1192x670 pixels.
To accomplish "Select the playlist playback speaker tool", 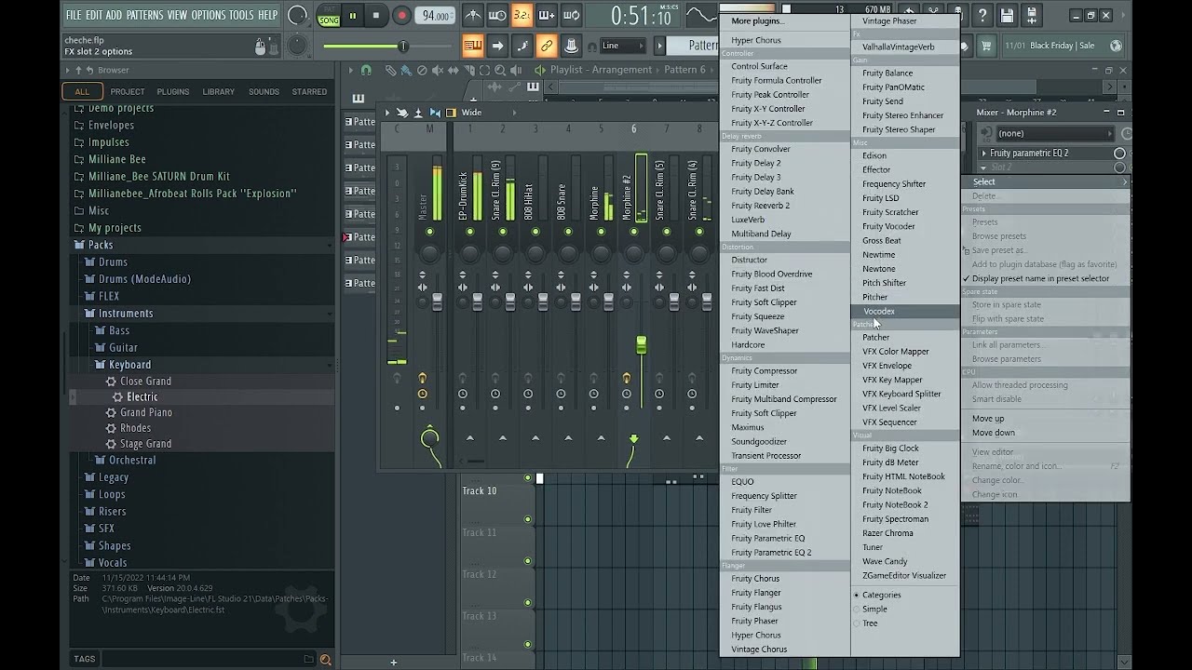I will (515, 70).
